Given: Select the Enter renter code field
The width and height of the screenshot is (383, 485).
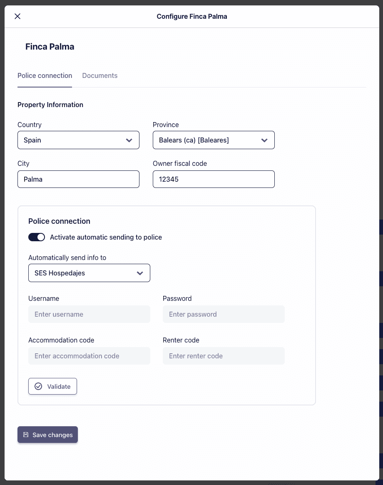Looking at the screenshot, I should click(x=224, y=356).
